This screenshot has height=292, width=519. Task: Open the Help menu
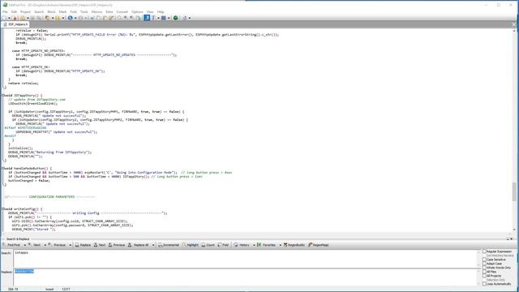tap(161, 11)
